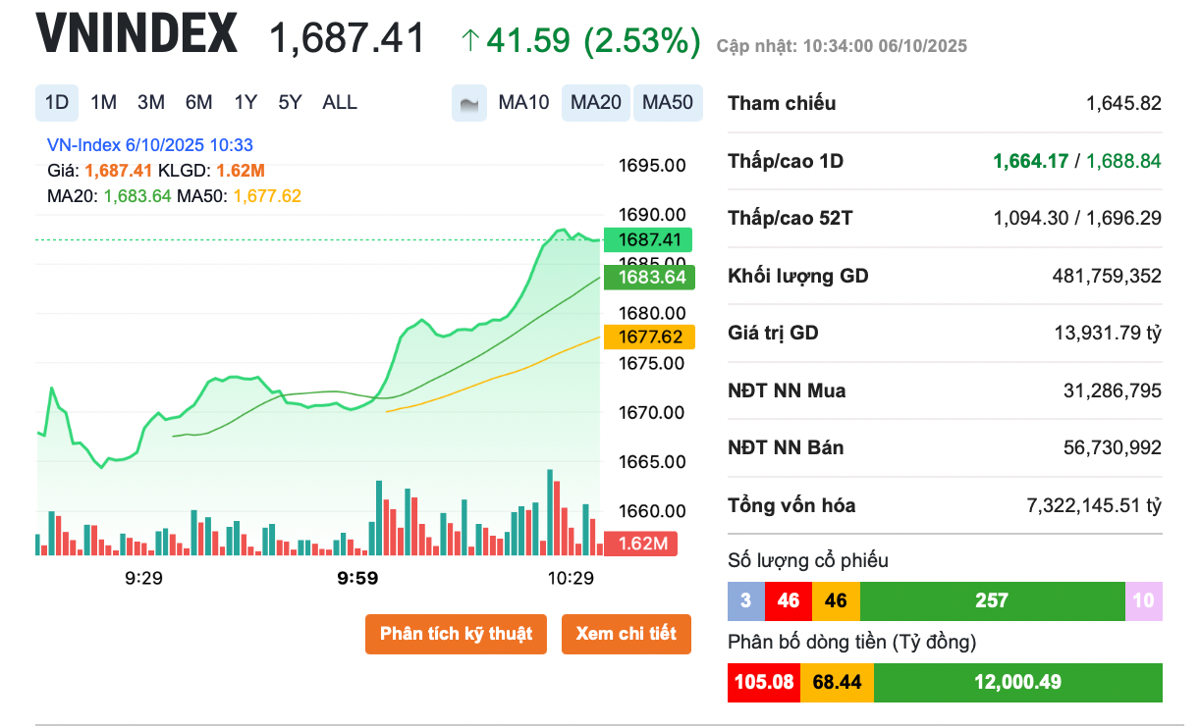This screenshot has height=728, width=1200.
Task: Click the green up arrow next to 41.59
Action: pyautogui.click(x=470, y=40)
